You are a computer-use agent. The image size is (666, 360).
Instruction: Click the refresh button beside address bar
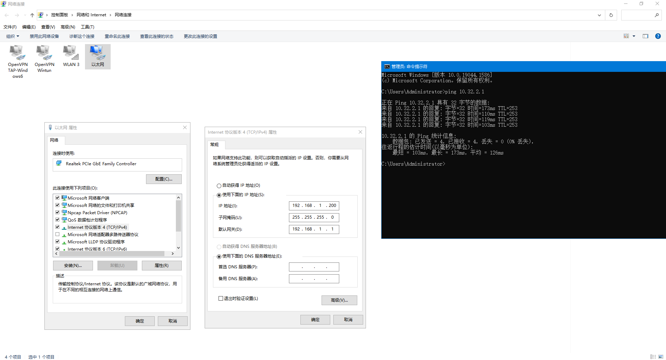coord(611,15)
